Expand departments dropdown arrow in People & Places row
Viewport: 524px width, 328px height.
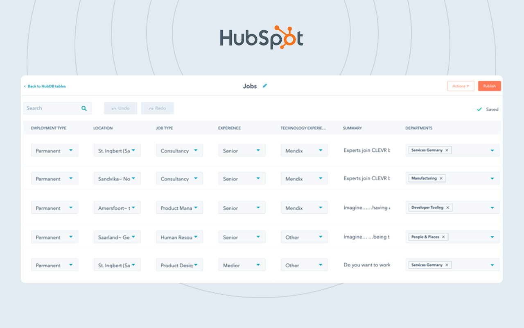[x=492, y=237]
